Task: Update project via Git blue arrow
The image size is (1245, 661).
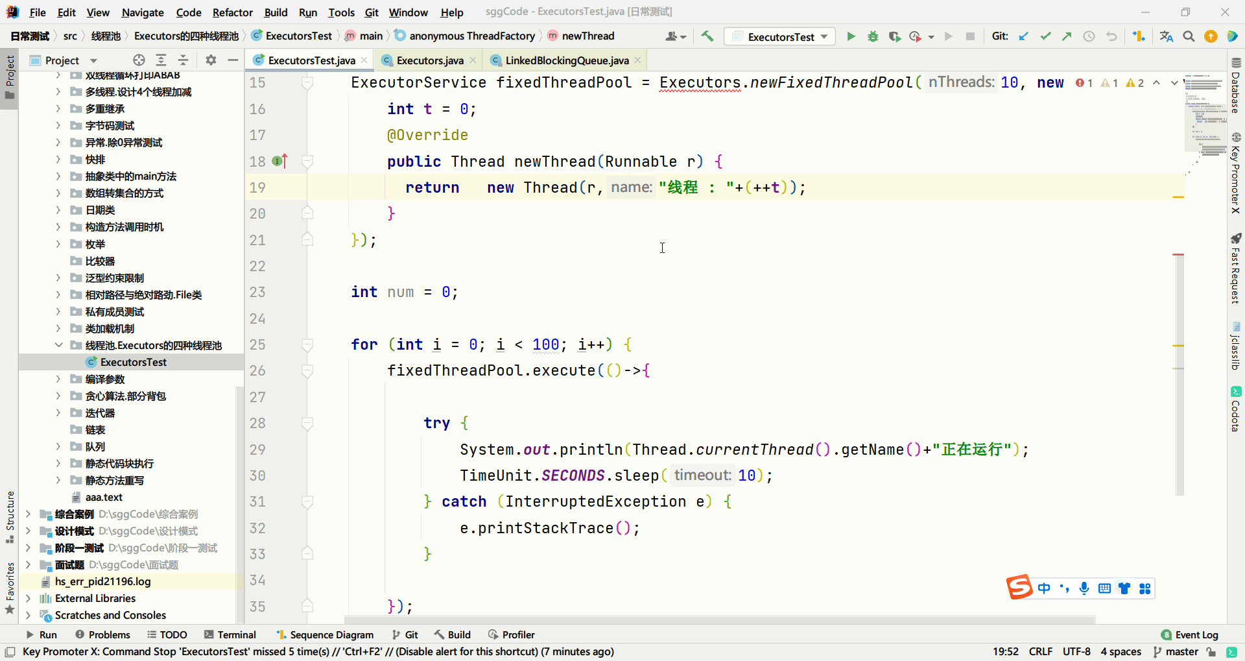Action: [x=1023, y=36]
